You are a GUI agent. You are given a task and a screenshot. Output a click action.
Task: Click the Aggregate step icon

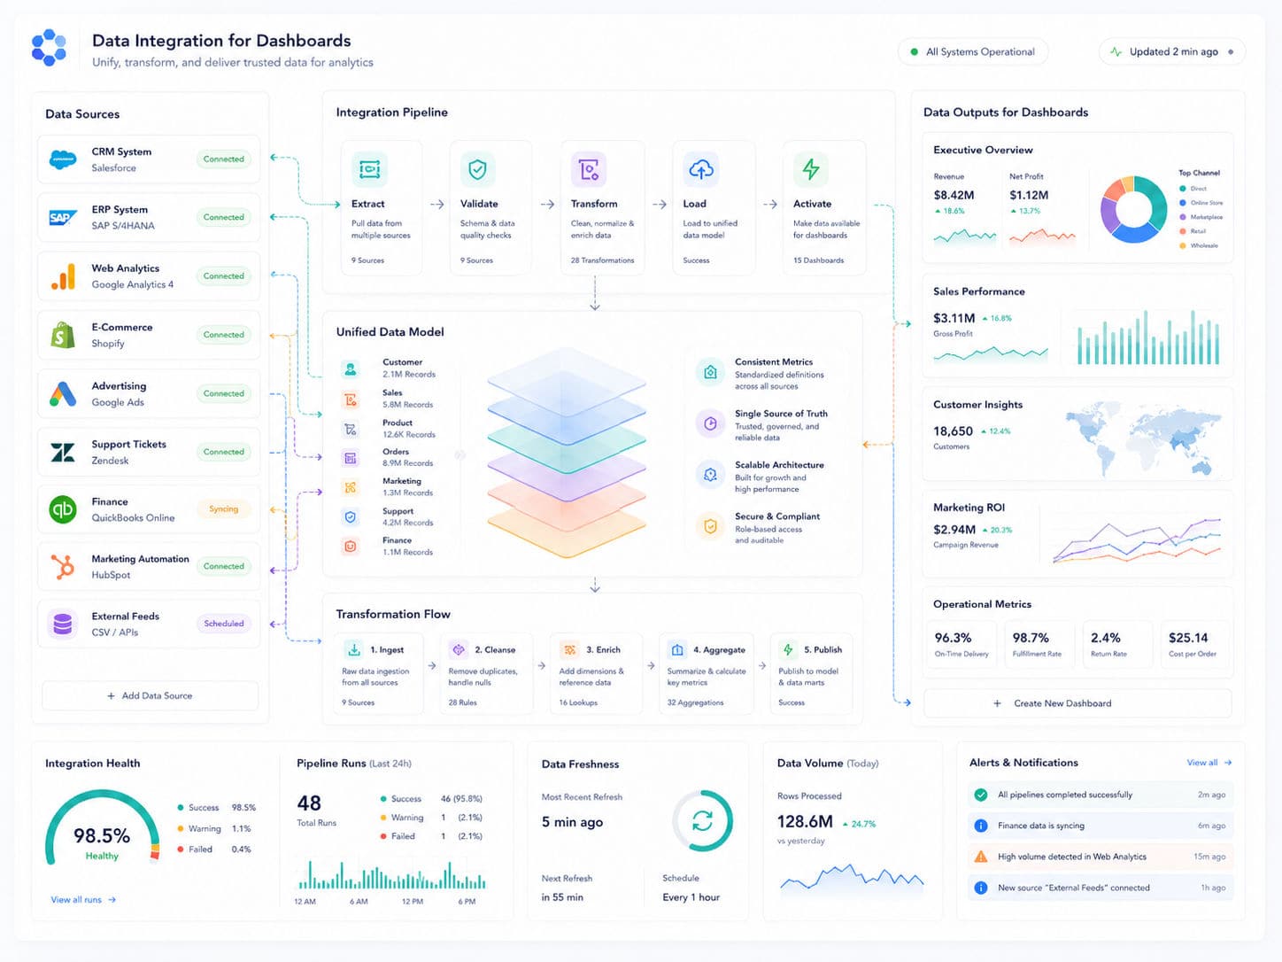(x=677, y=649)
